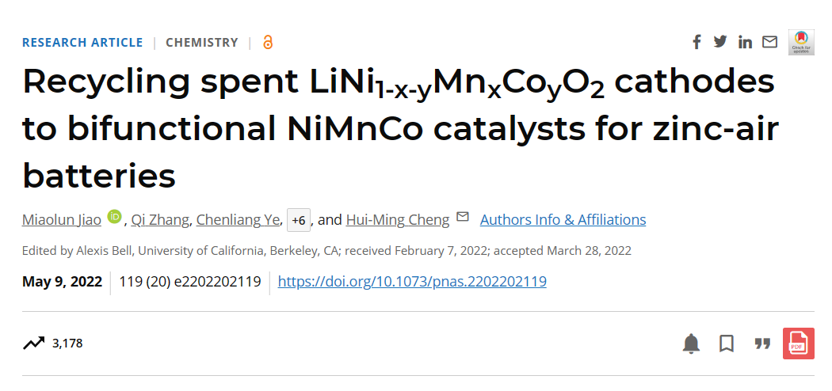Click the RESEARCH ARTICLE category label
Screen dimensions: 832x391
click(x=82, y=43)
